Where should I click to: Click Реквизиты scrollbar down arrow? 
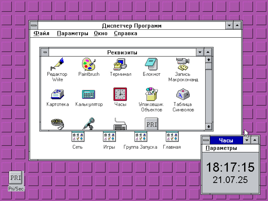(x=208, y=127)
